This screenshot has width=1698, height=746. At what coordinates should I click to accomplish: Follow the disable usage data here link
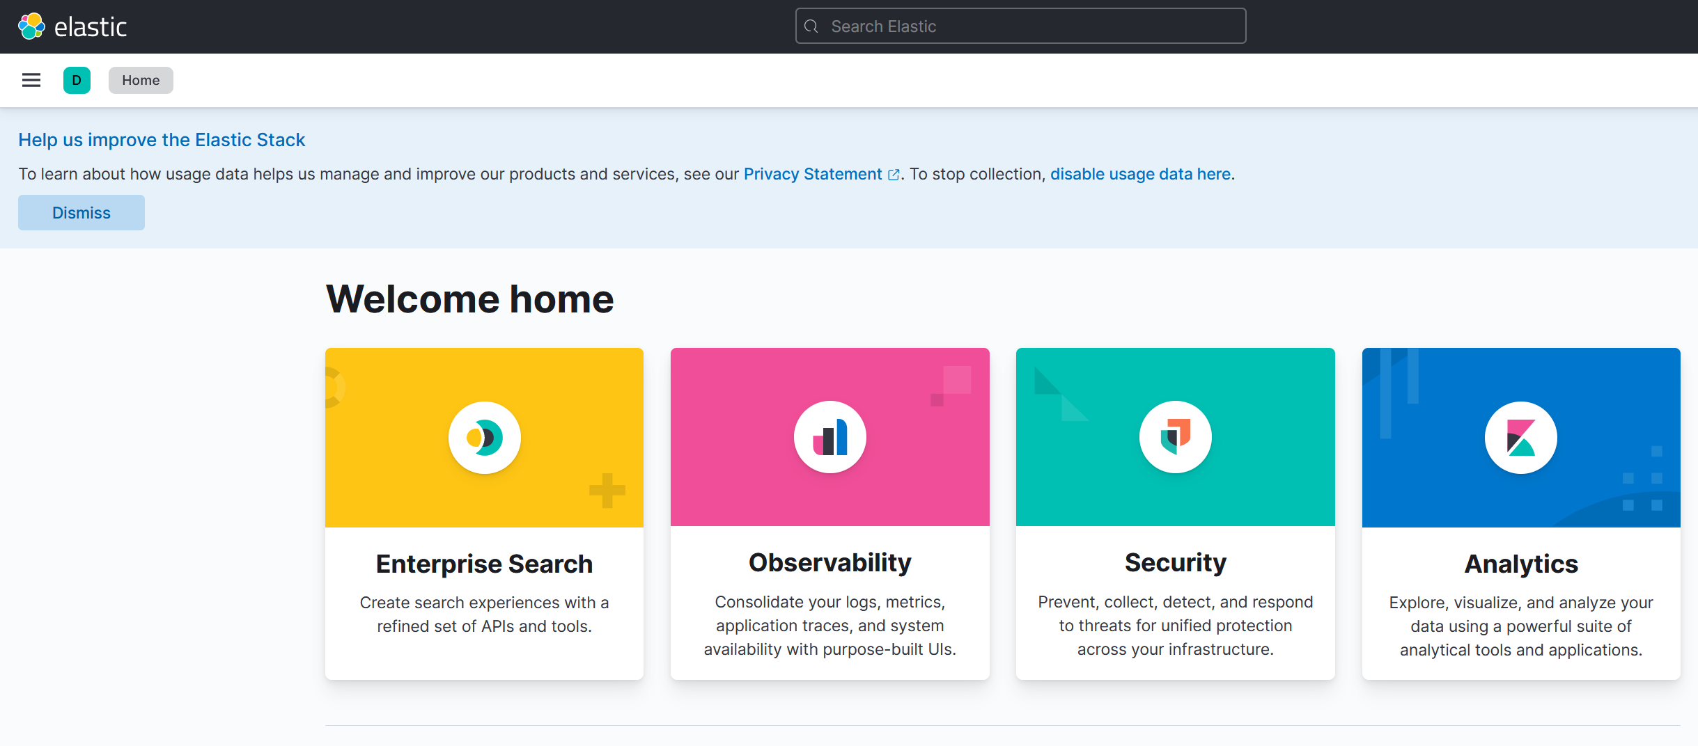point(1141,174)
